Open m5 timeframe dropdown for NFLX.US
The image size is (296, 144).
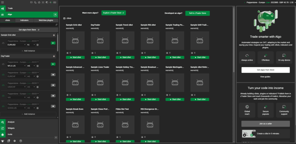(x=31, y=66)
